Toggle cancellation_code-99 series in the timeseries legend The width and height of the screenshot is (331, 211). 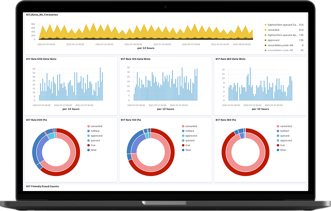pyautogui.click(x=280, y=45)
